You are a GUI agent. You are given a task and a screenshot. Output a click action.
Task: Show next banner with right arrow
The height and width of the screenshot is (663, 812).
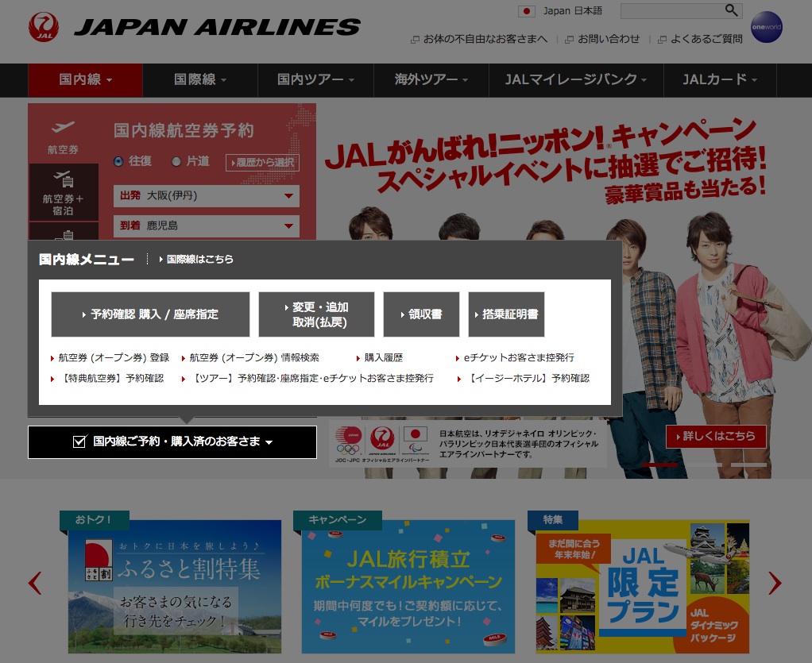[x=775, y=584]
